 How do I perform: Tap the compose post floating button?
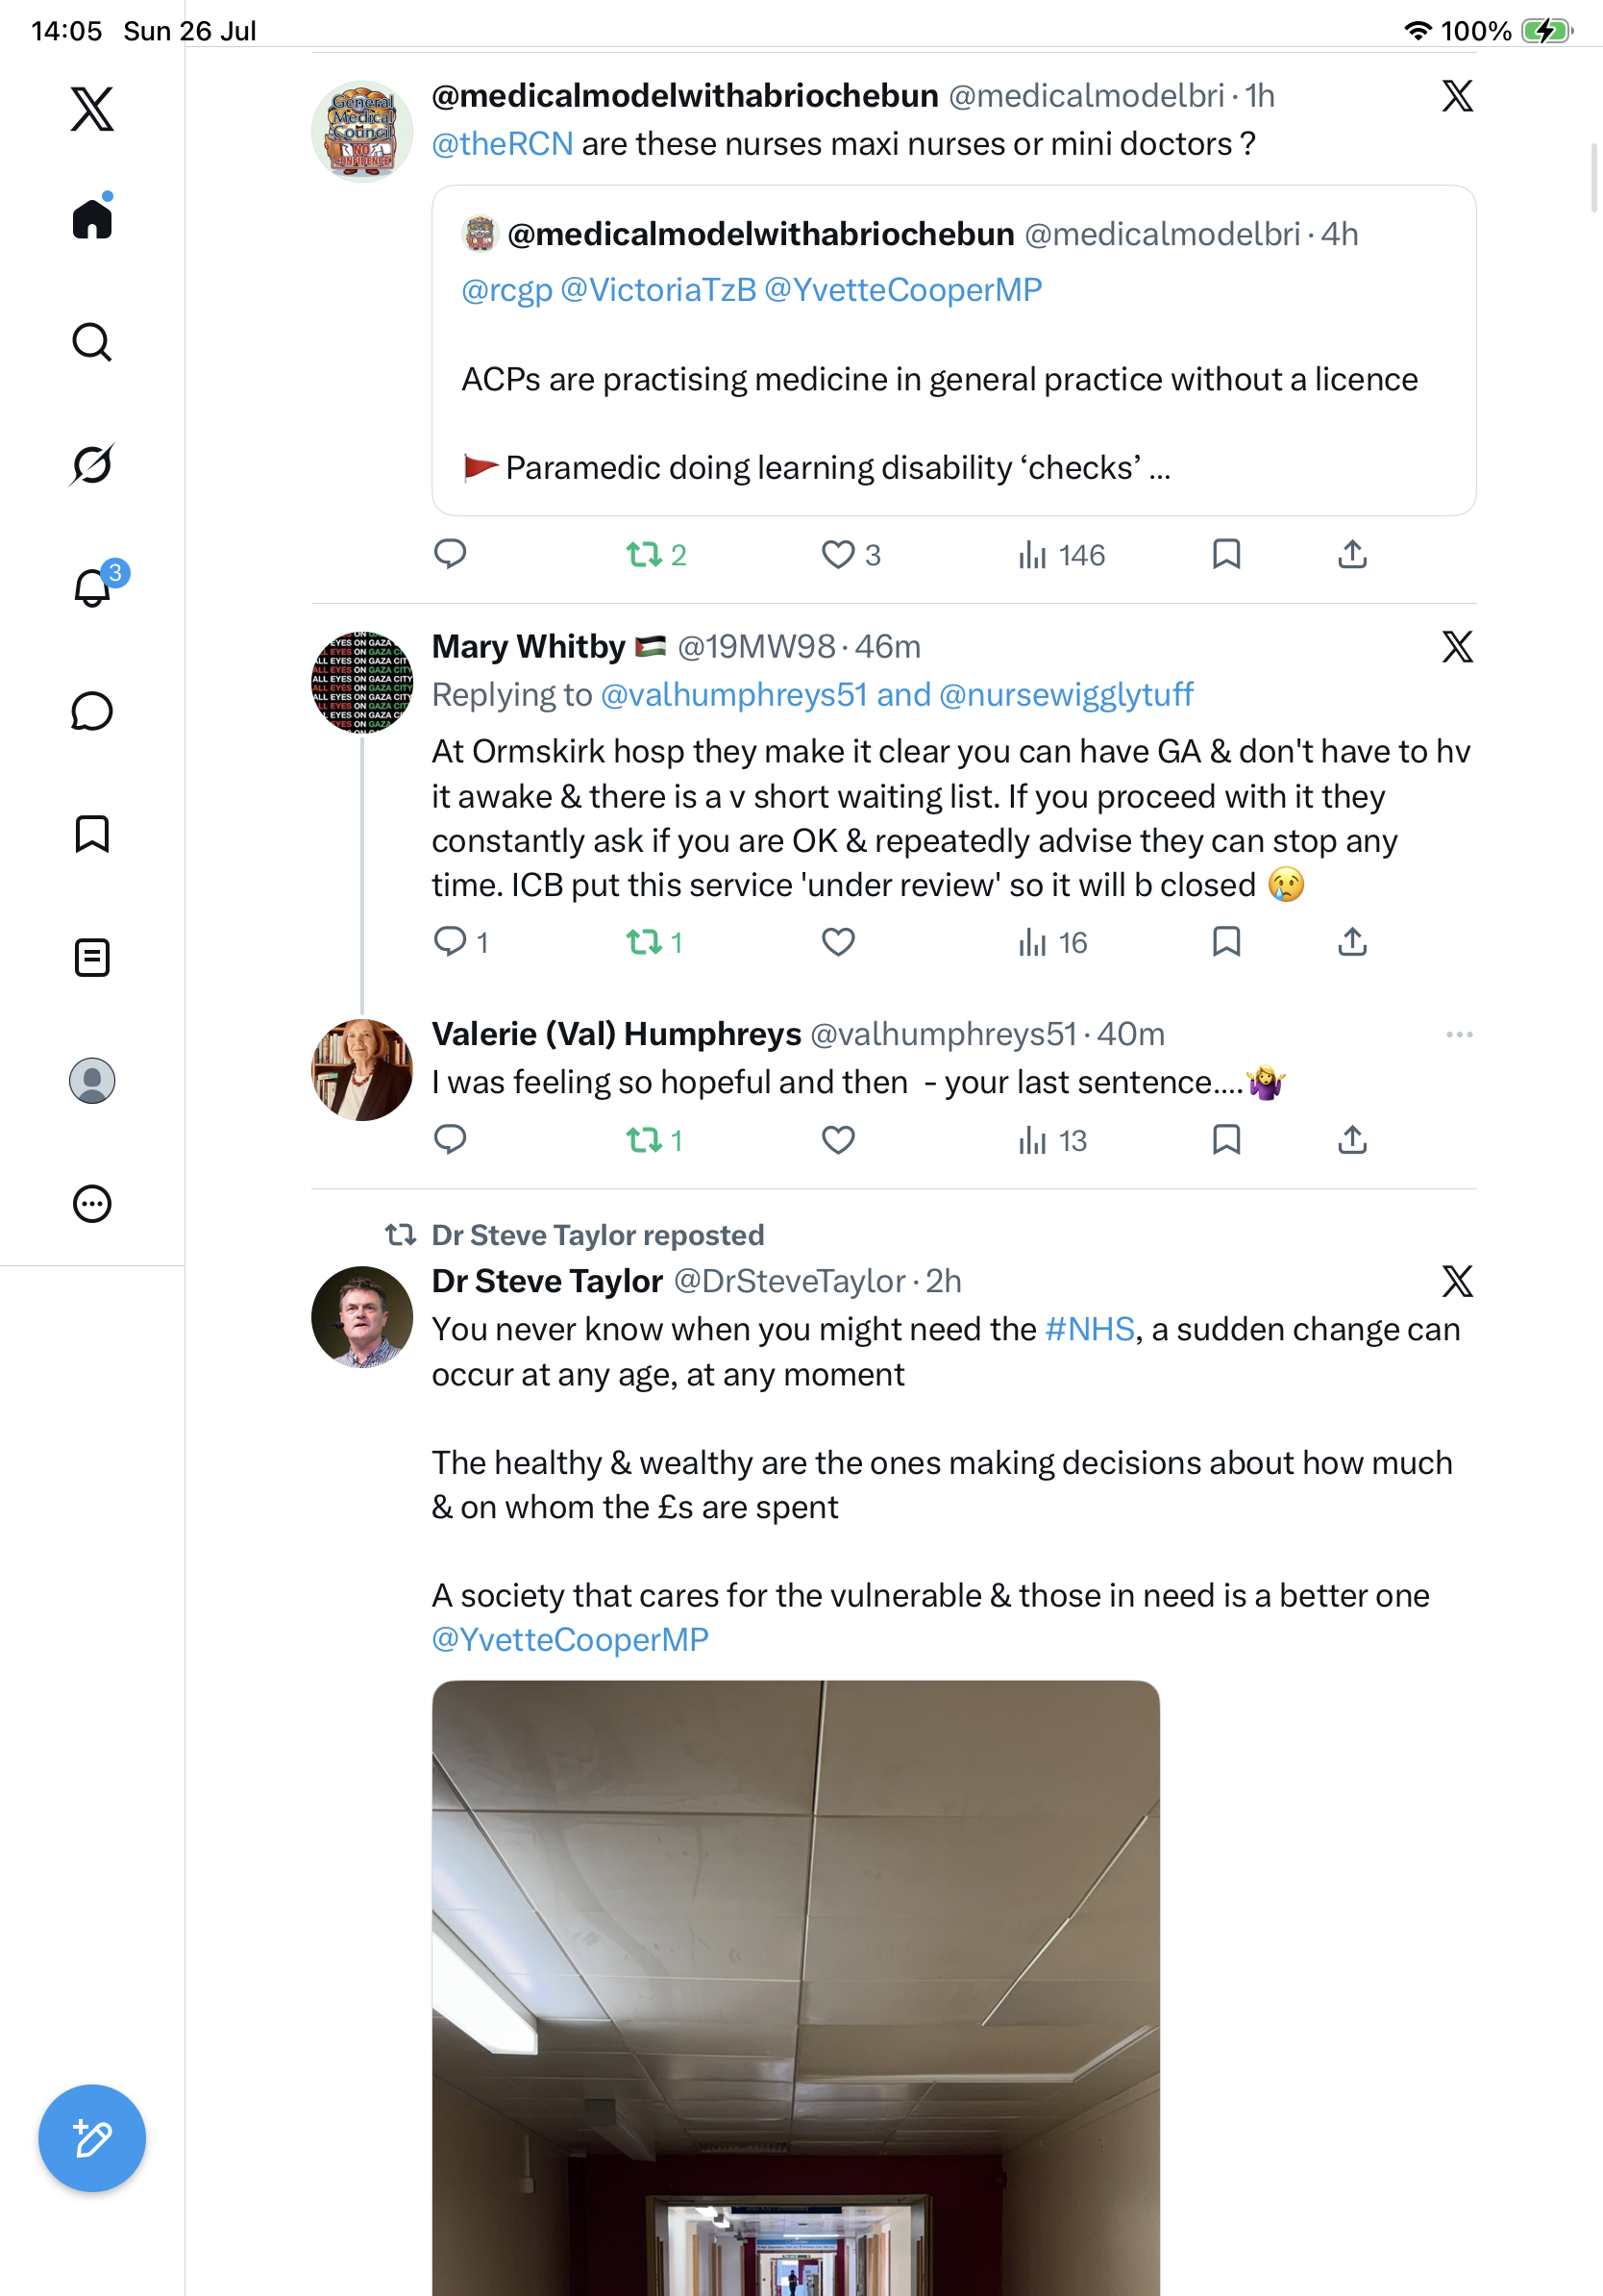[x=92, y=2138]
